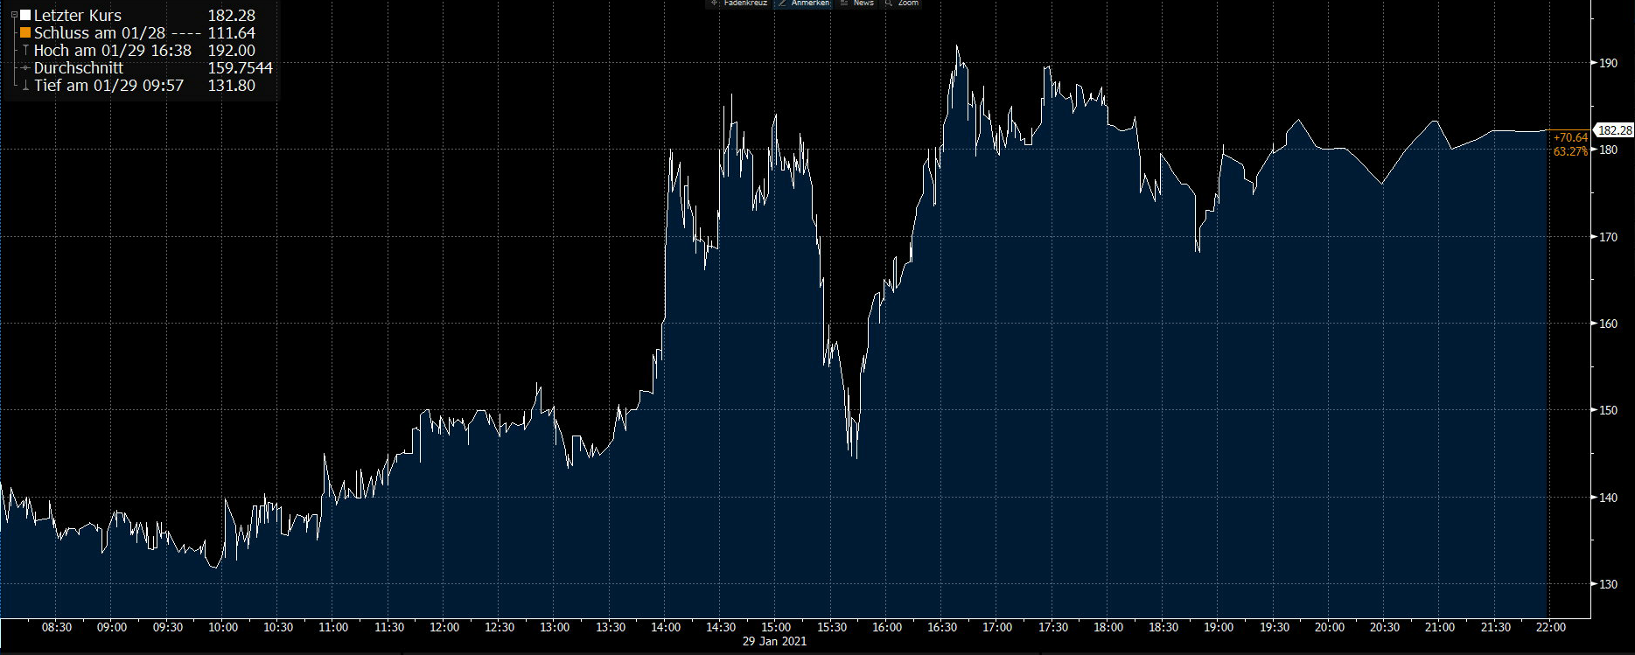1635x655 pixels.
Task: Click the 190 price axis label
Action: pyautogui.click(x=1608, y=63)
